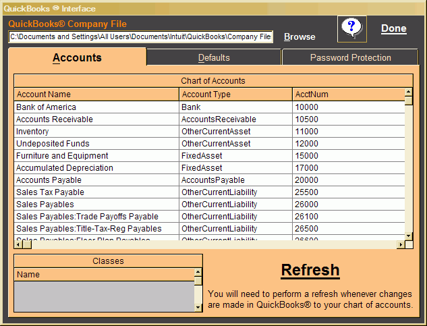Screen dimensions: 427x326
Task: Click the empty Classes list area
Action: (105, 296)
